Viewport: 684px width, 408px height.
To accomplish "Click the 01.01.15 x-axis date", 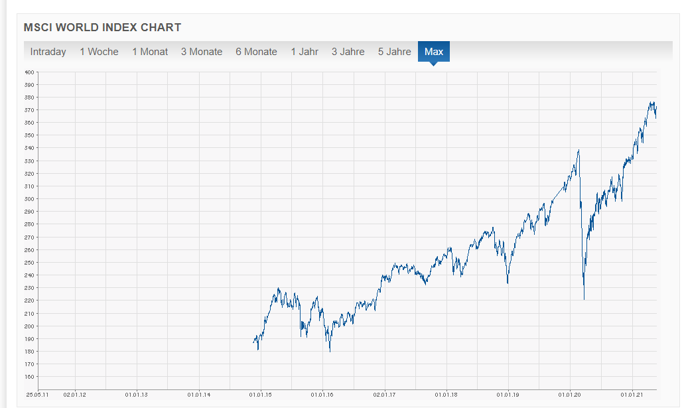I will click(x=261, y=395).
